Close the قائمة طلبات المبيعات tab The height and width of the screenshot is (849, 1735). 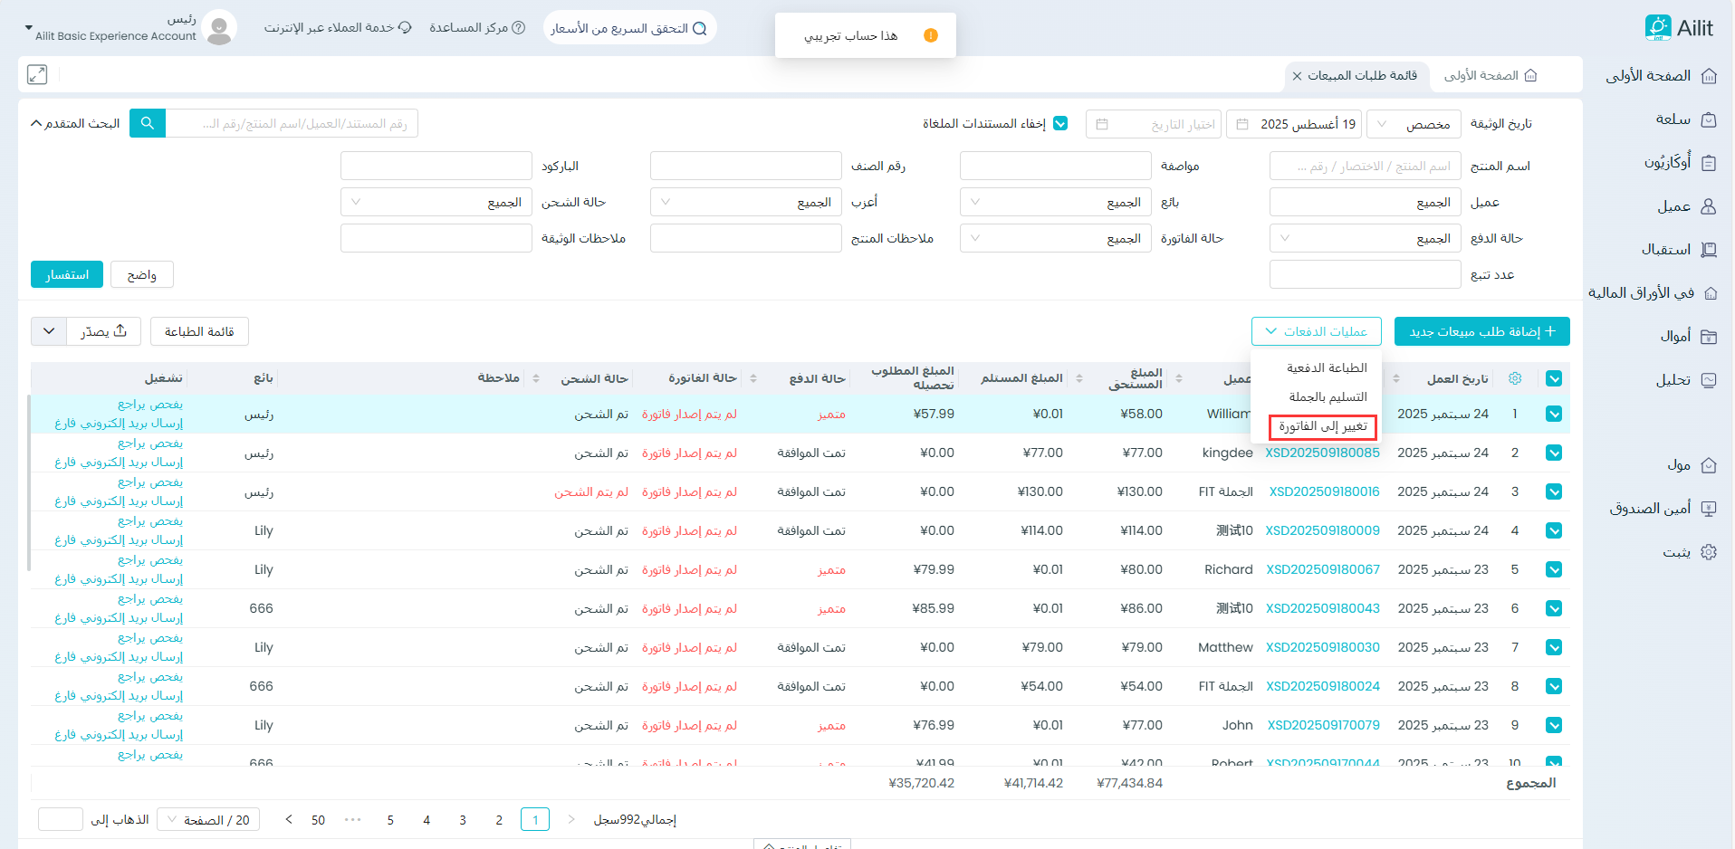point(1297,76)
